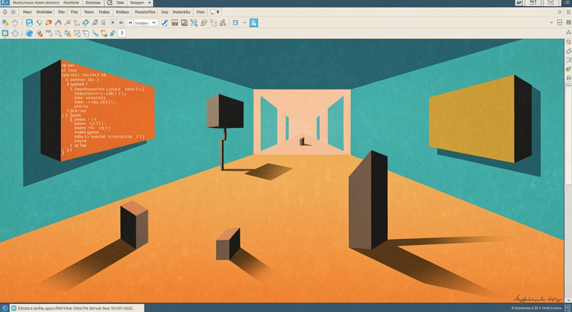
Task: Open the 'Unodeo' dropdown combo box
Action: (x=146, y=23)
